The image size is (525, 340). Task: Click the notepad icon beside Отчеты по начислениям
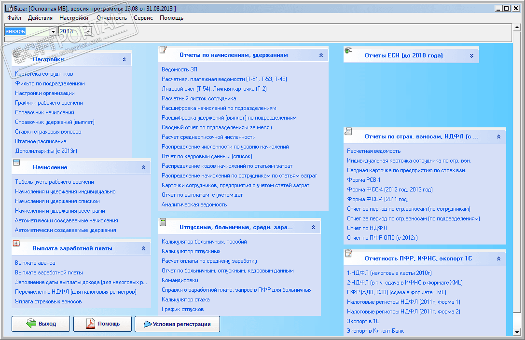[x=163, y=50]
